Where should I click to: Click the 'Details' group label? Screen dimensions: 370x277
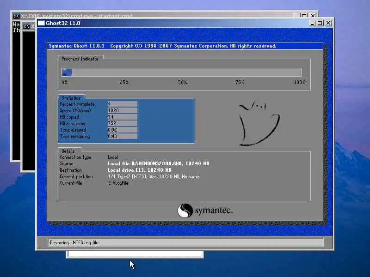[68, 151]
